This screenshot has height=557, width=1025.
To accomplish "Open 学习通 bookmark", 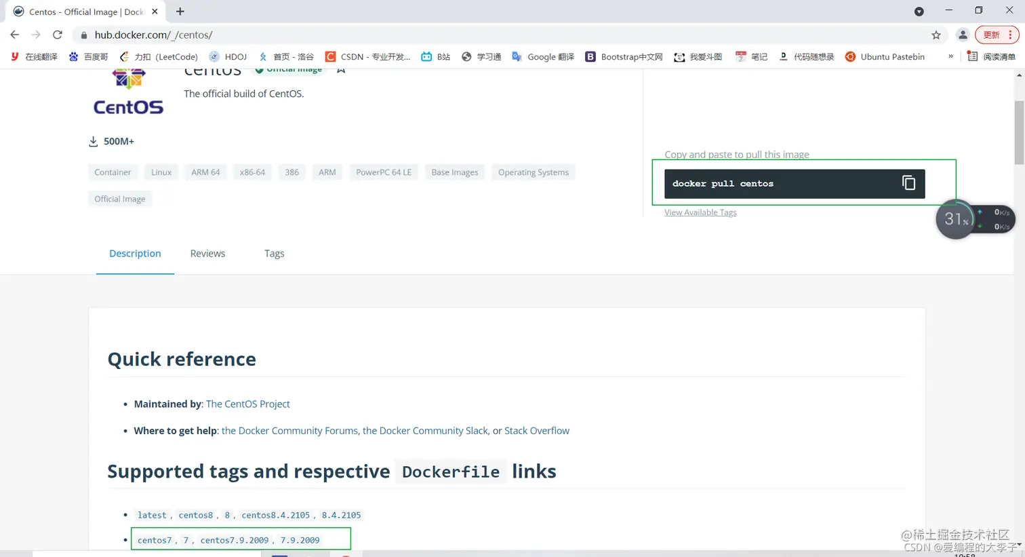I will point(481,57).
